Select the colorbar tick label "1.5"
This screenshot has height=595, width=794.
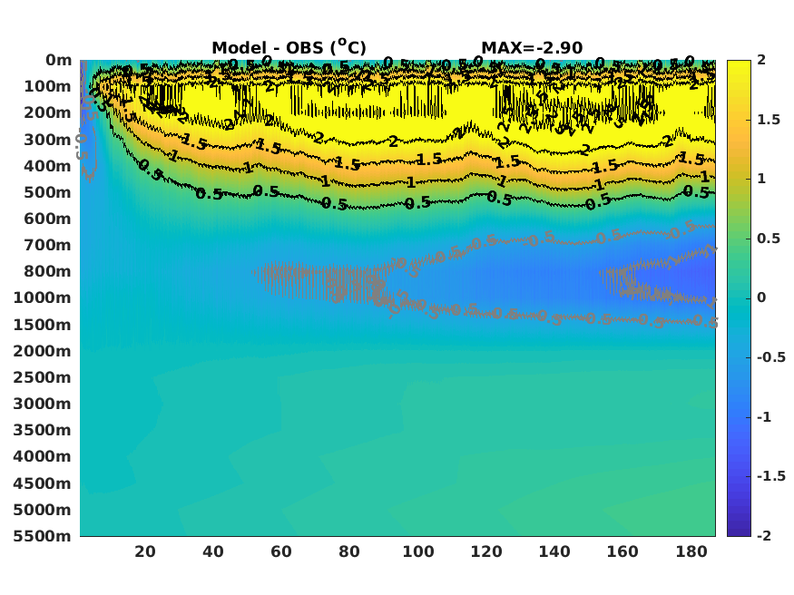(769, 120)
